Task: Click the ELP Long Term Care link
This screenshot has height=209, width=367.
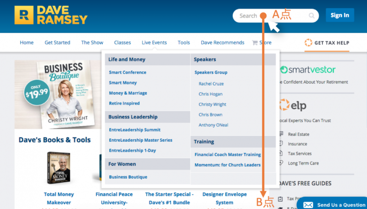Action: (303, 163)
